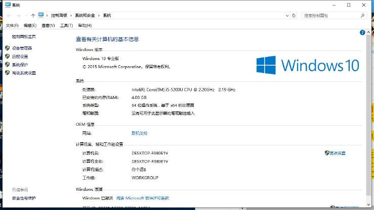Click the 联机支持 website link
Viewport: 374px width, 210px height.
tap(140, 133)
